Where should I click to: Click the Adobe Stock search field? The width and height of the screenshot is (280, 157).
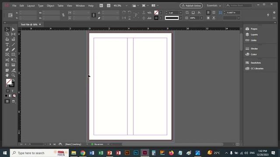click(238, 6)
